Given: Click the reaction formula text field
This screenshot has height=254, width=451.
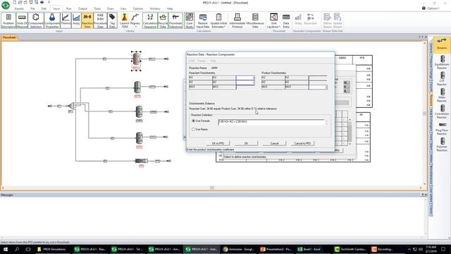Looking at the screenshot, I should point(271,122).
